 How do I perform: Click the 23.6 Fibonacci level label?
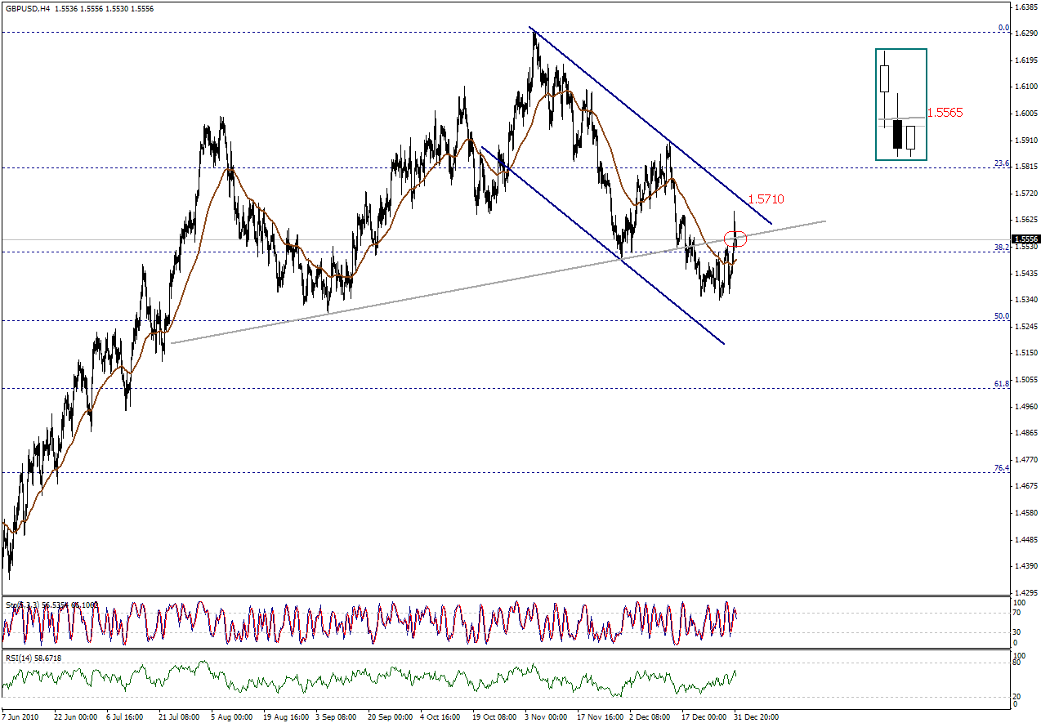coord(1002,163)
